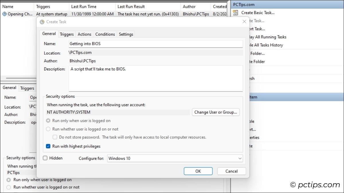Check the Do not store password option
344x193 pixels.
(55, 137)
